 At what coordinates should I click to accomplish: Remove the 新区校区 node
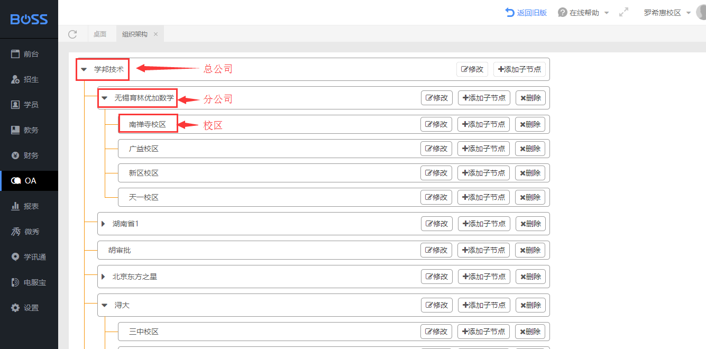click(530, 173)
